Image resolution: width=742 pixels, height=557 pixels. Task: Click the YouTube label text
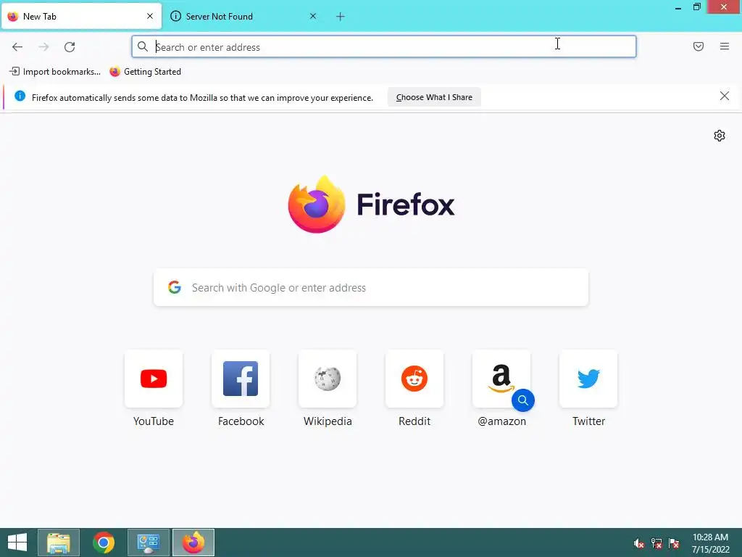click(x=154, y=421)
